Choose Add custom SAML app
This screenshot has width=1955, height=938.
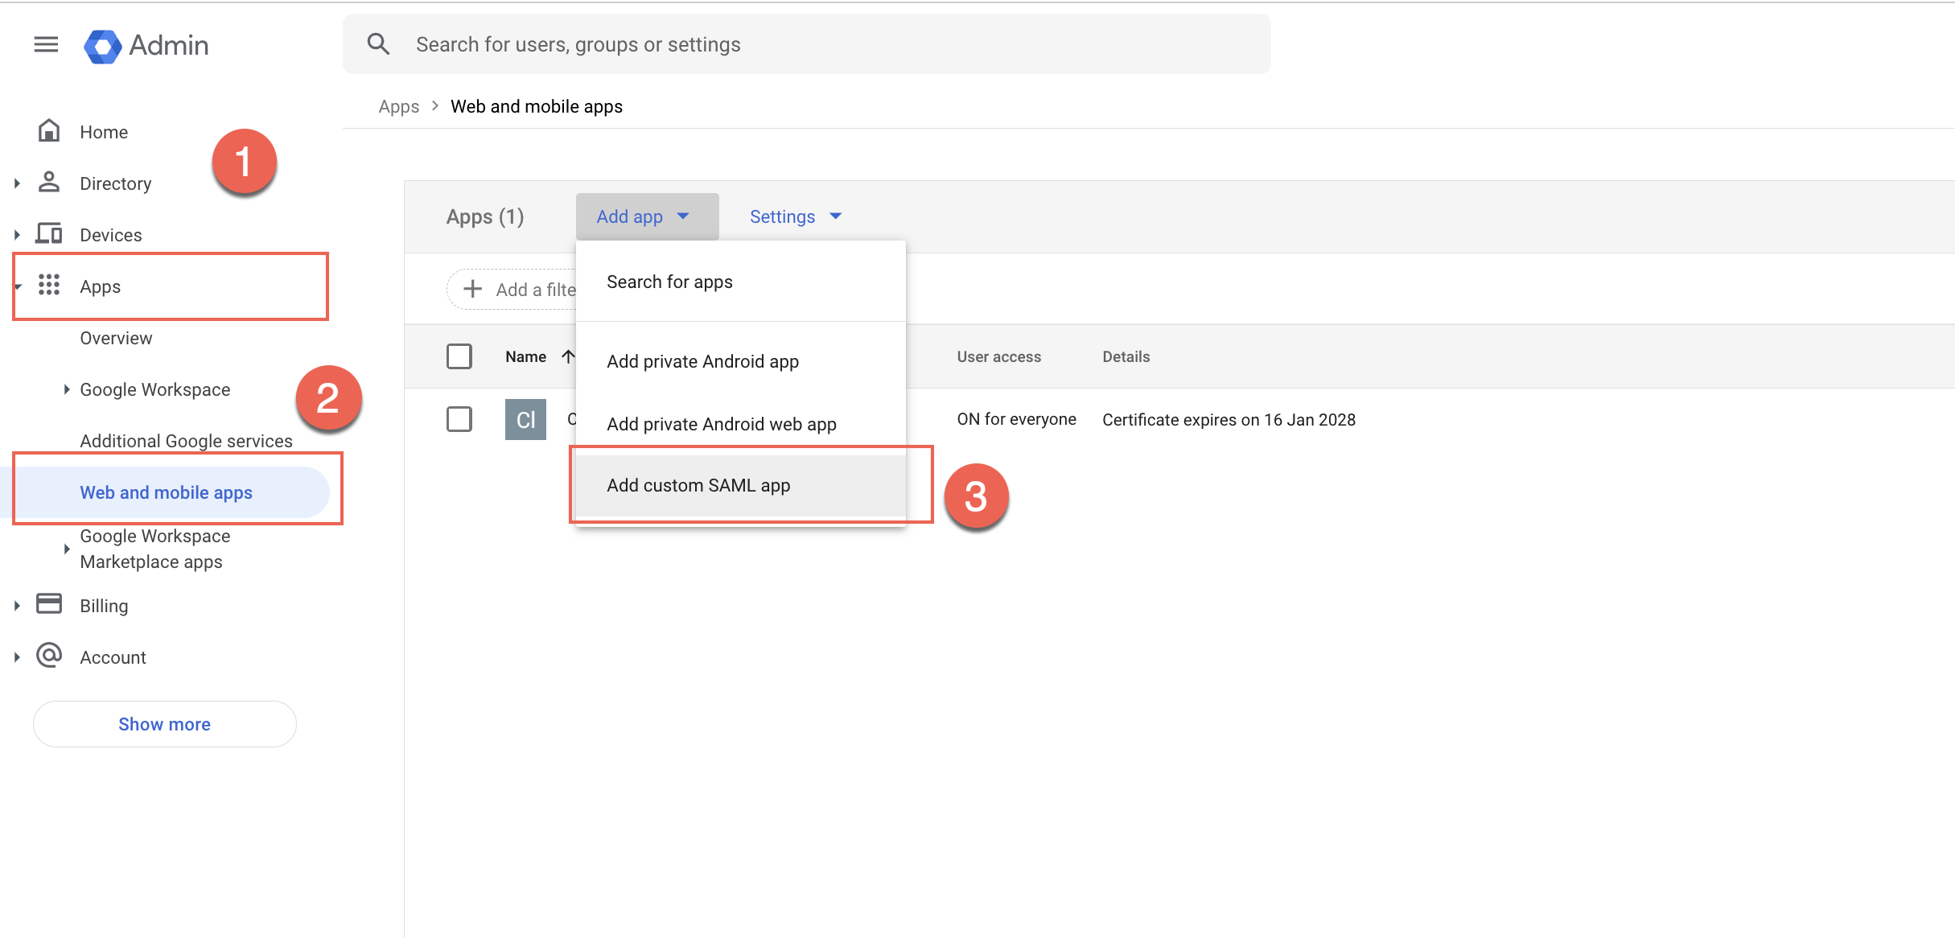pyautogui.click(x=741, y=485)
